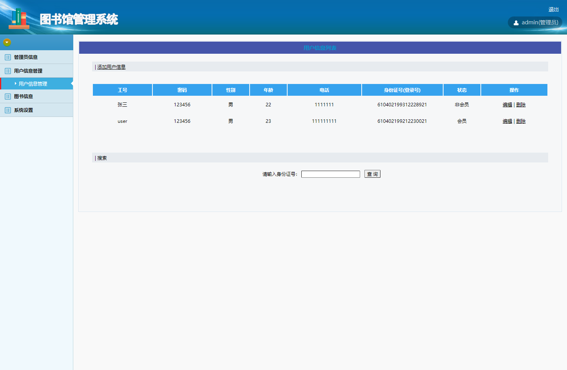Image resolution: width=567 pixels, height=370 pixels.
Task: Click the user avatar icon near admin
Action: pos(516,23)
